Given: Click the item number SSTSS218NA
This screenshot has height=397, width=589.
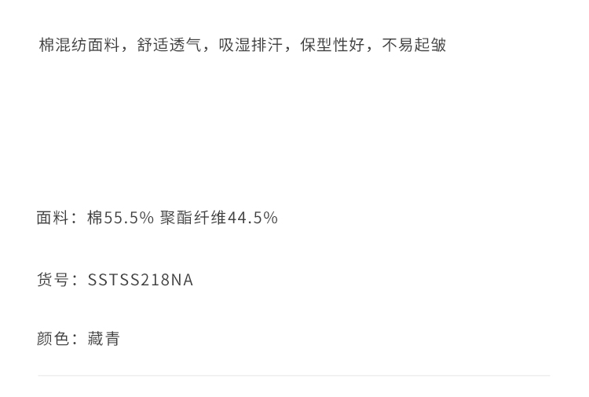Looking at the screenshot, I should coord(141,280).
